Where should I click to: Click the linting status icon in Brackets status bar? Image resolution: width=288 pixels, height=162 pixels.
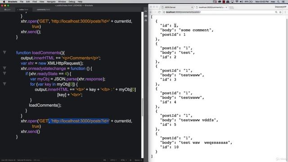pos(130,160)
